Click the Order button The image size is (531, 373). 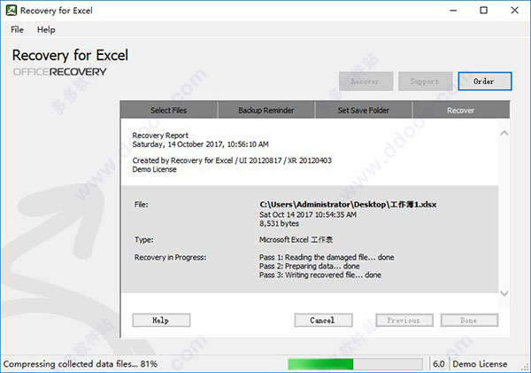[x=485, y=82]
